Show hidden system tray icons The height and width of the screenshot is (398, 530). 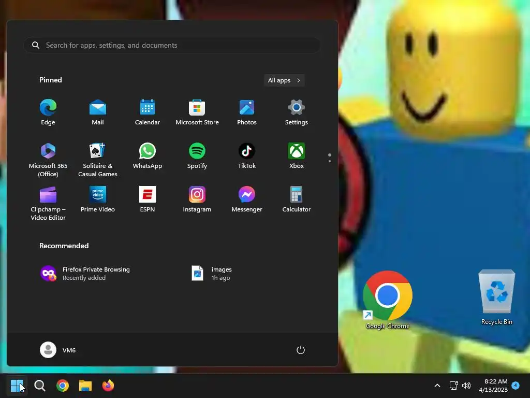(437, 386)
